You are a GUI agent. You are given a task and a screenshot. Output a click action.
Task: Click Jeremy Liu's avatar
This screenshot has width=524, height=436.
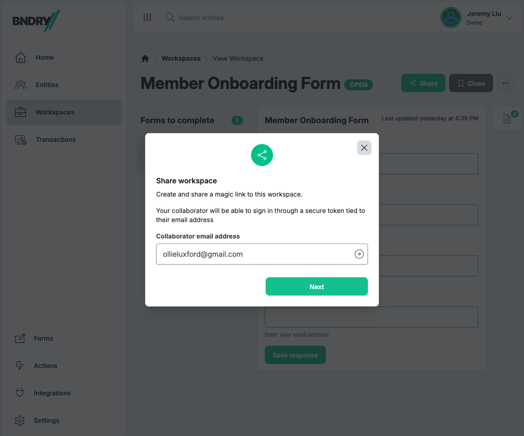pyautogui.click(x=451, y=18)
